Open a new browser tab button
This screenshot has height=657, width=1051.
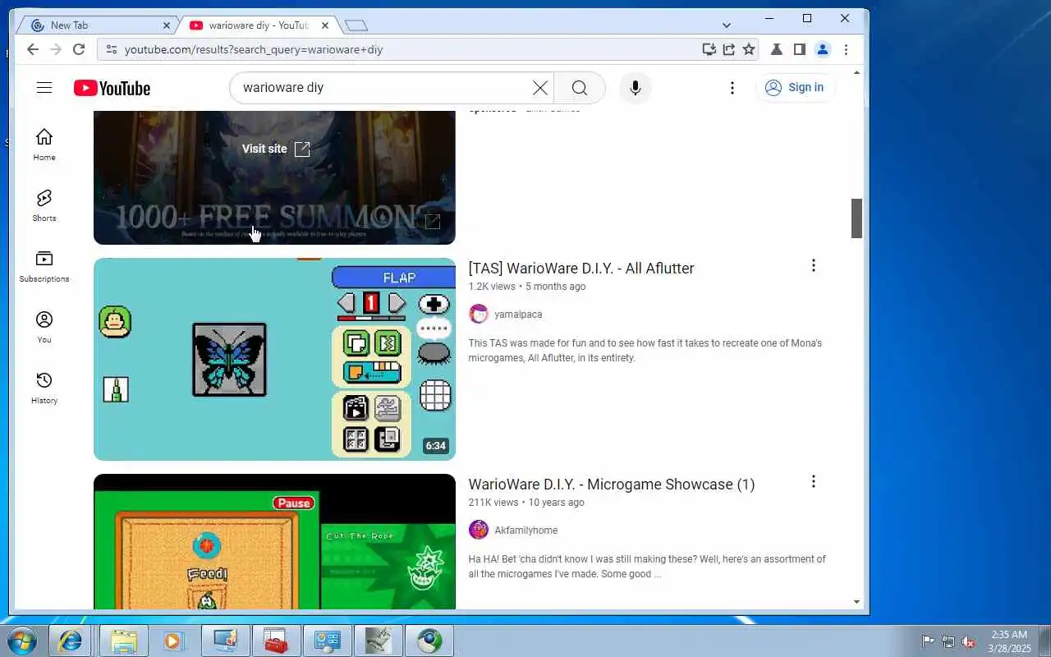(356, 25)
